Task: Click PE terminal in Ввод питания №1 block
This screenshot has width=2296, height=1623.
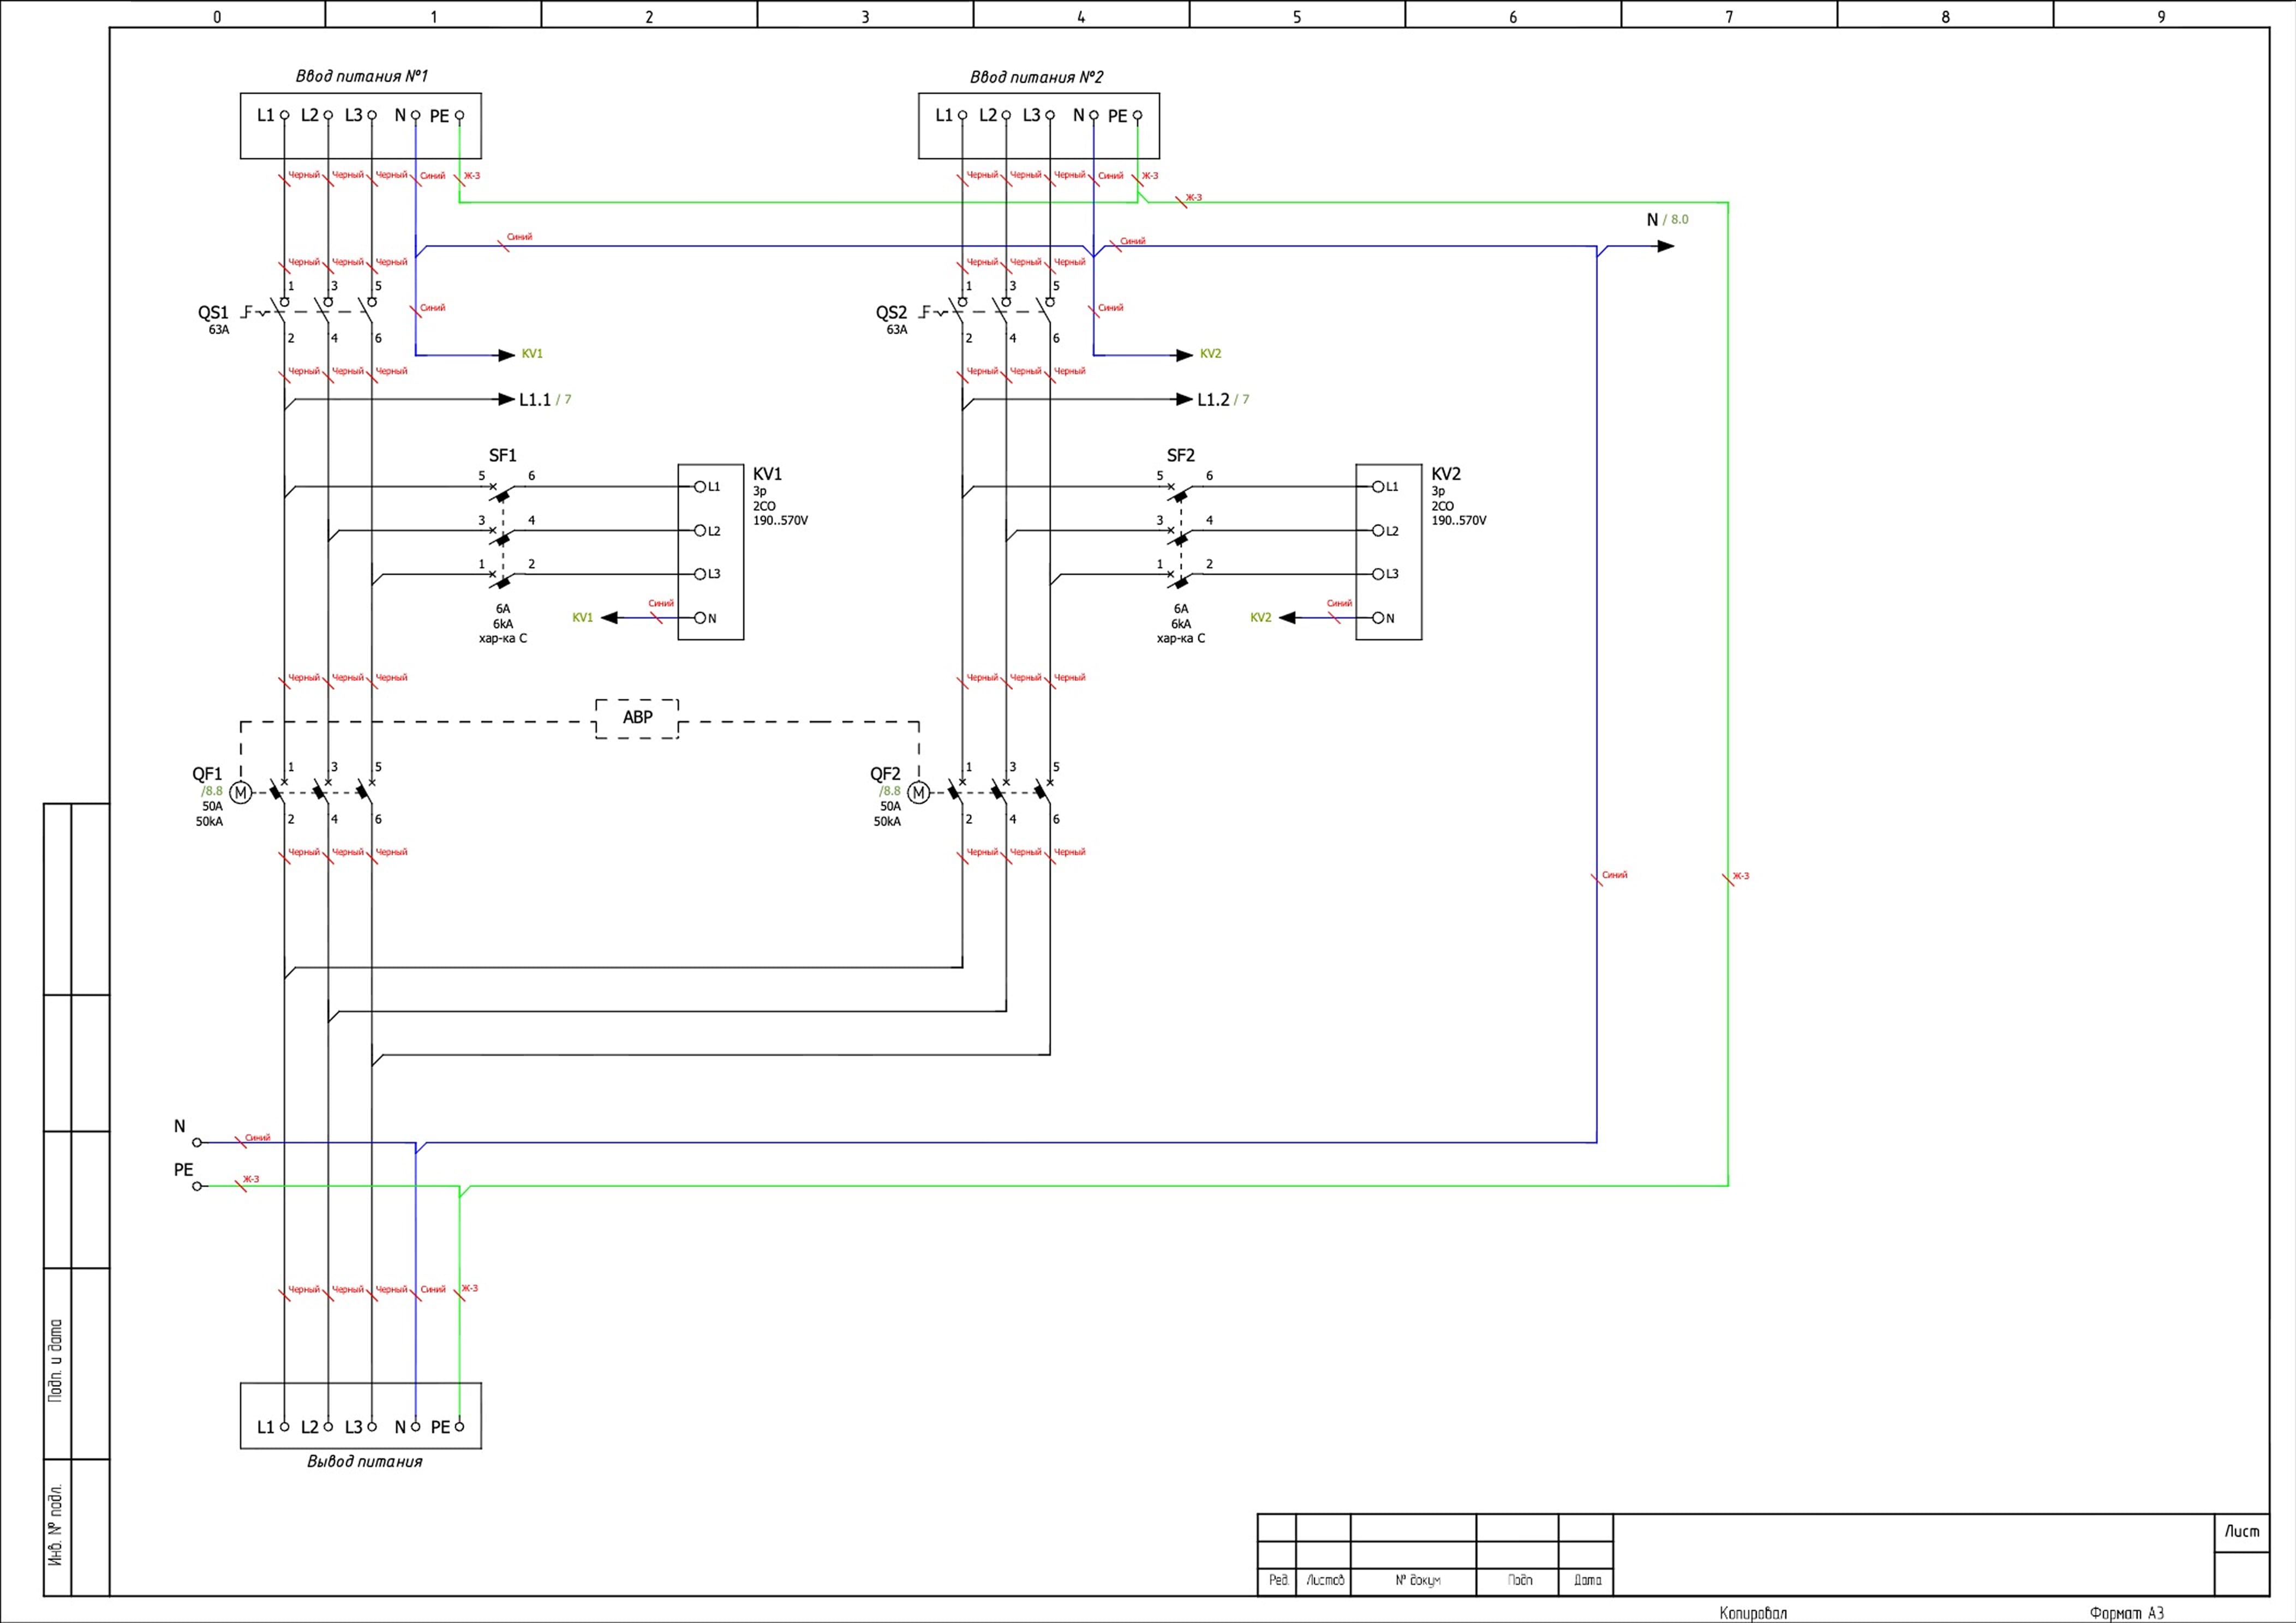Action: (459, 116)
